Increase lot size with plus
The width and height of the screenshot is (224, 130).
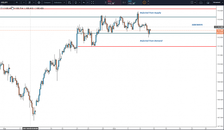[148, 1]
